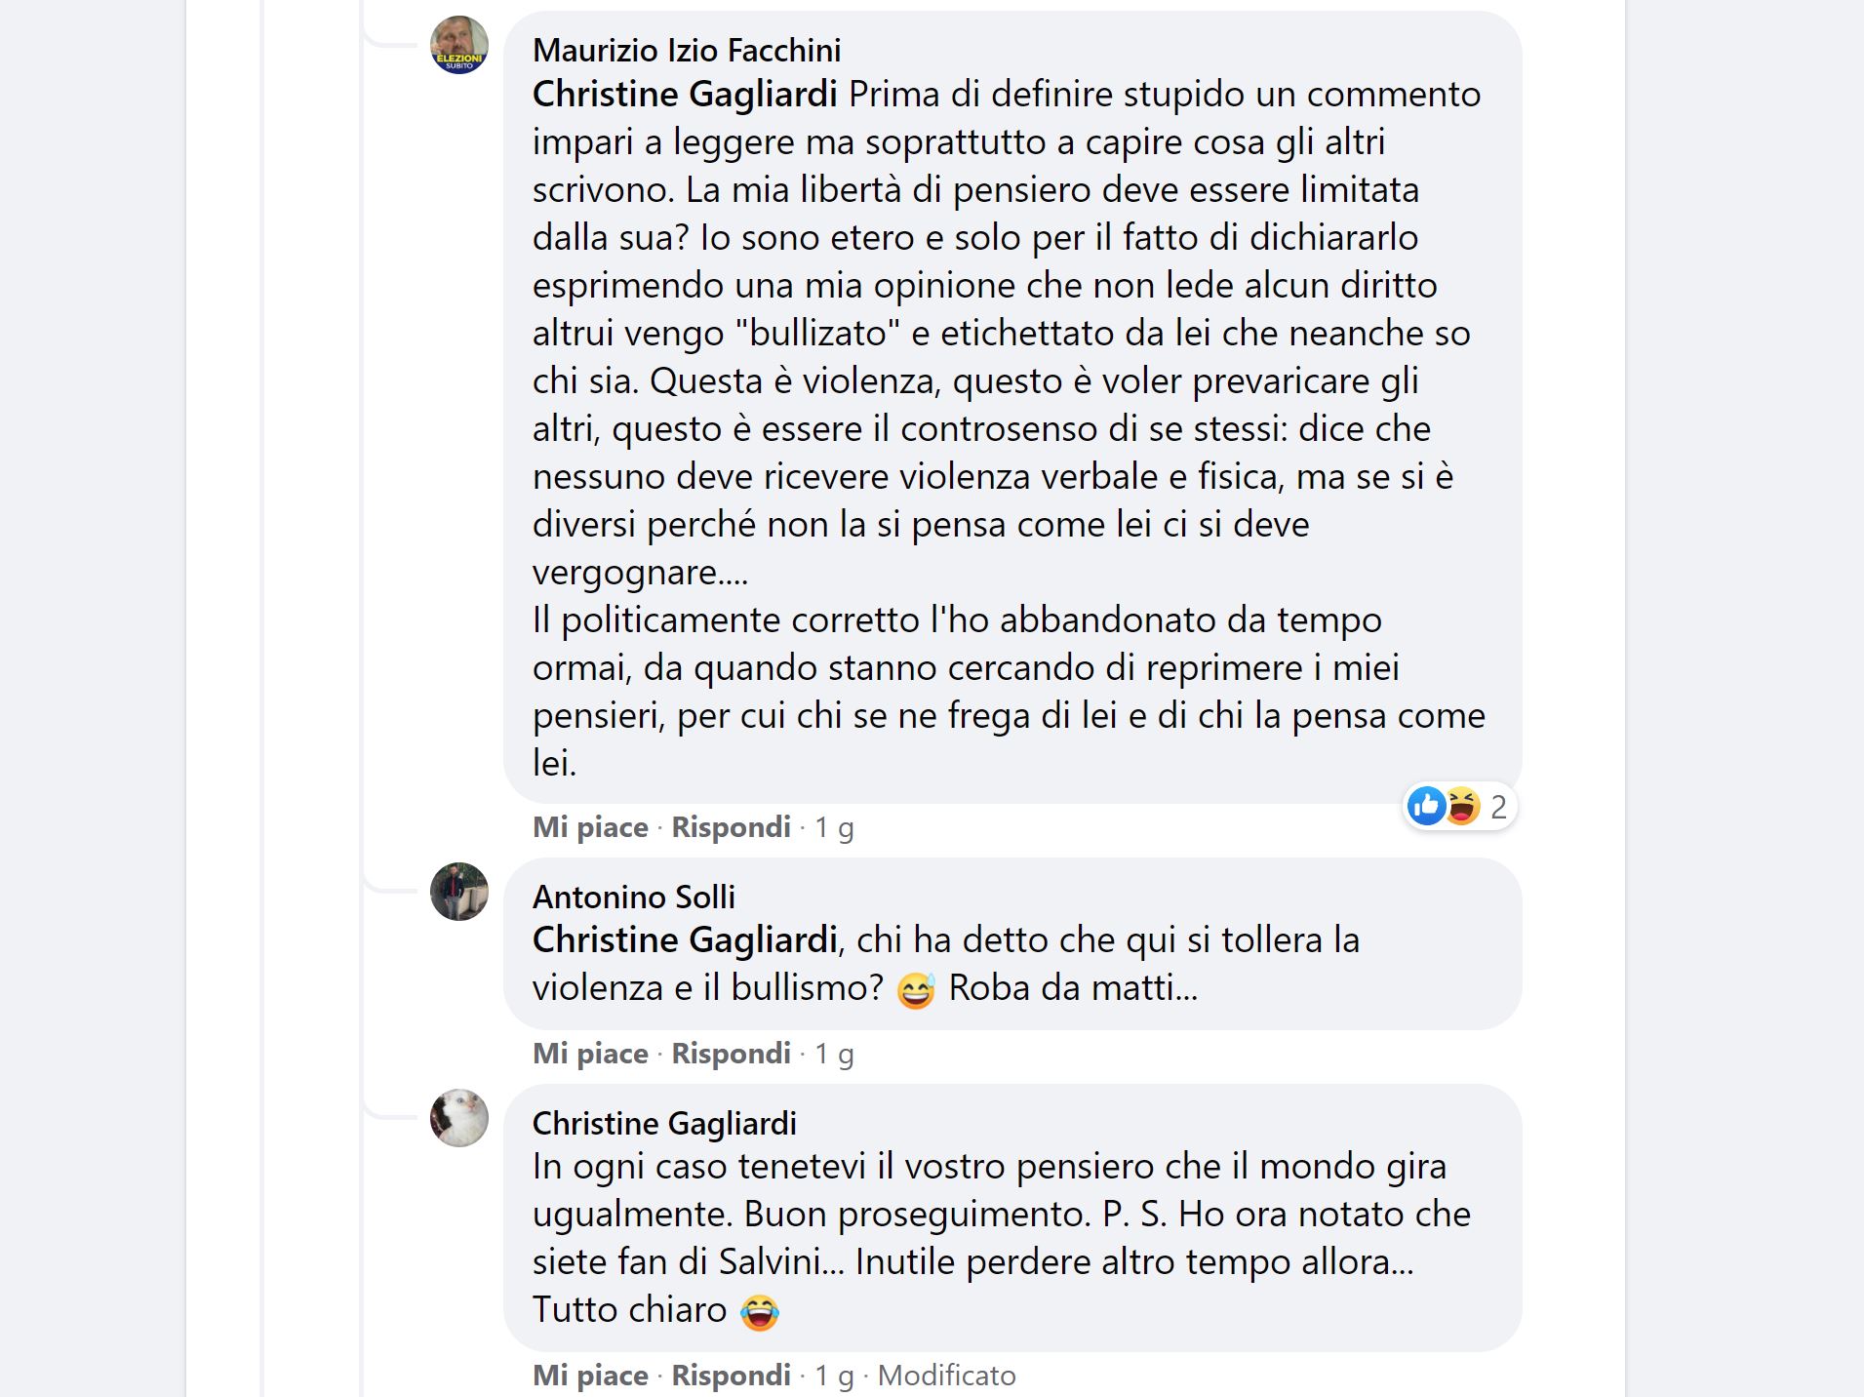Click the laughing reaction emoji icon
This screenshot has width=1864, height=1397.
(1462, 807)
